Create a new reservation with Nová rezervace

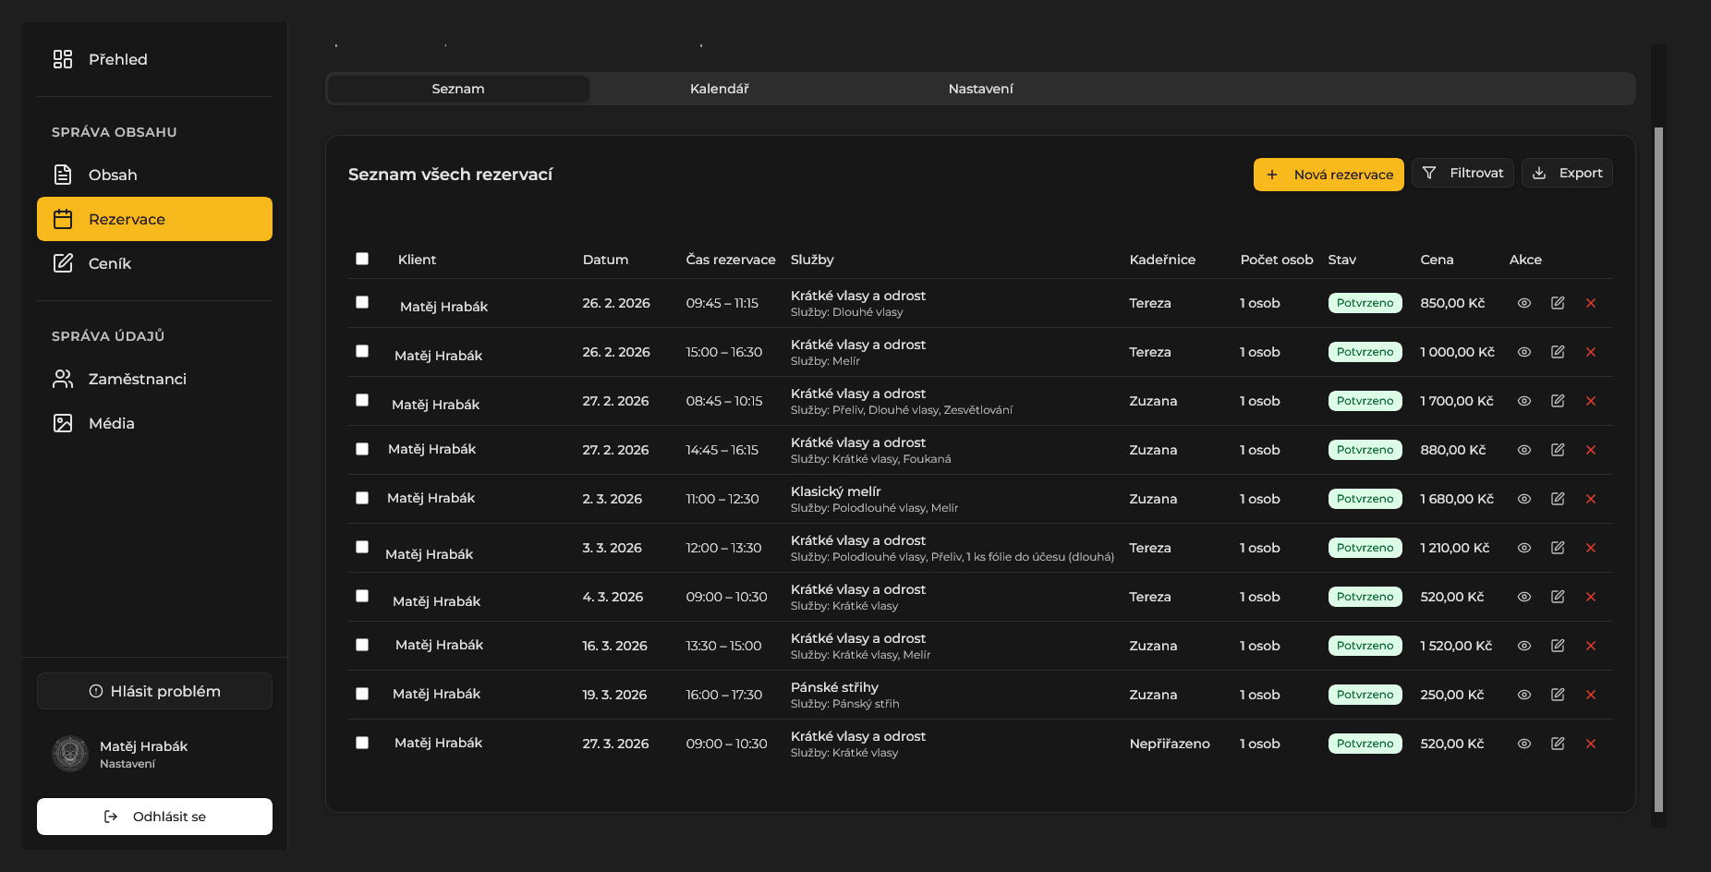click(x=1329, y=175)
